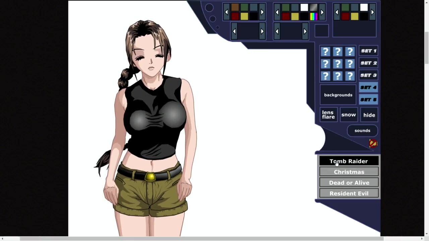Viewport: 429px width, 241px height.
Task: Choose the Resident Evil theme
Action: [349, 193]
